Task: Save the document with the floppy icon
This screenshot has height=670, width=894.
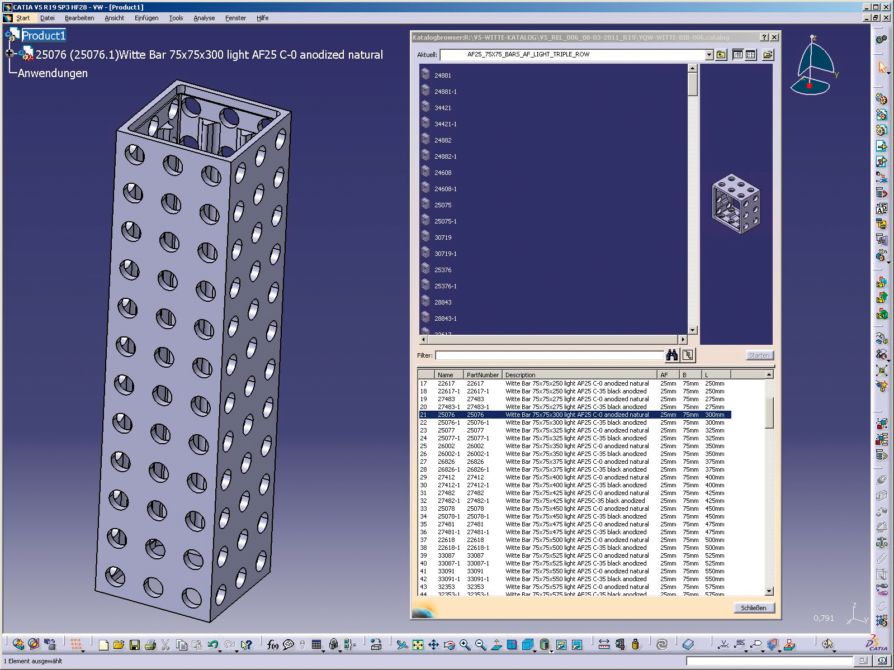Action: (134, 645)
